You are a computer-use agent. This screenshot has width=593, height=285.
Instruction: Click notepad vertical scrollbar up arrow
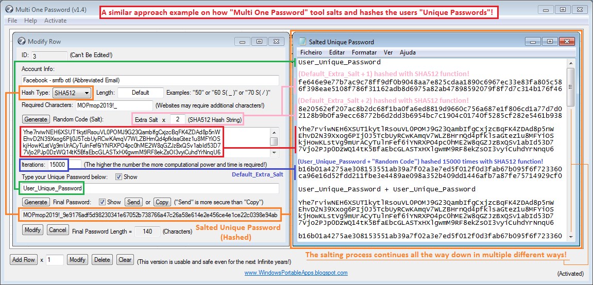pos(571,62)
